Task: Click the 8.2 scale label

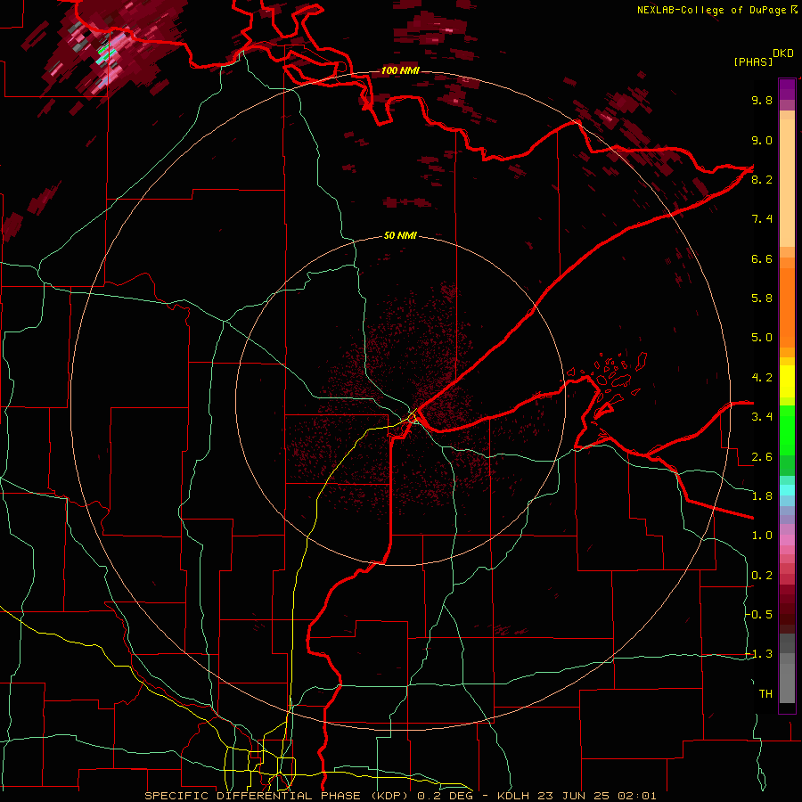Action: coord(762,179)
